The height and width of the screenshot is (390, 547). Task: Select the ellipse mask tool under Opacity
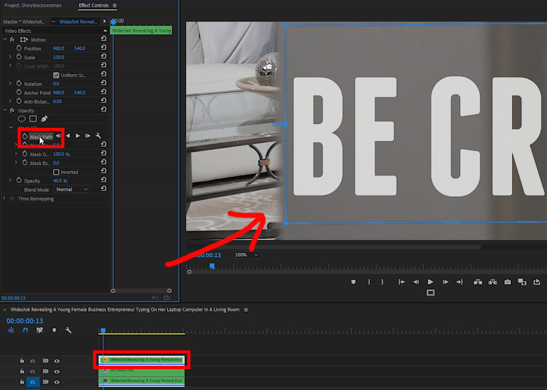[21, 119]
